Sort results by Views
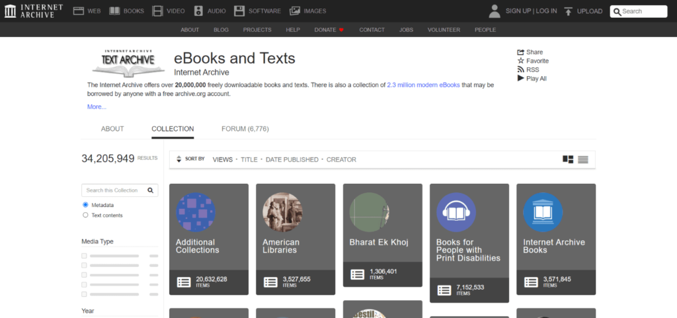 click(x=223, y=159)
